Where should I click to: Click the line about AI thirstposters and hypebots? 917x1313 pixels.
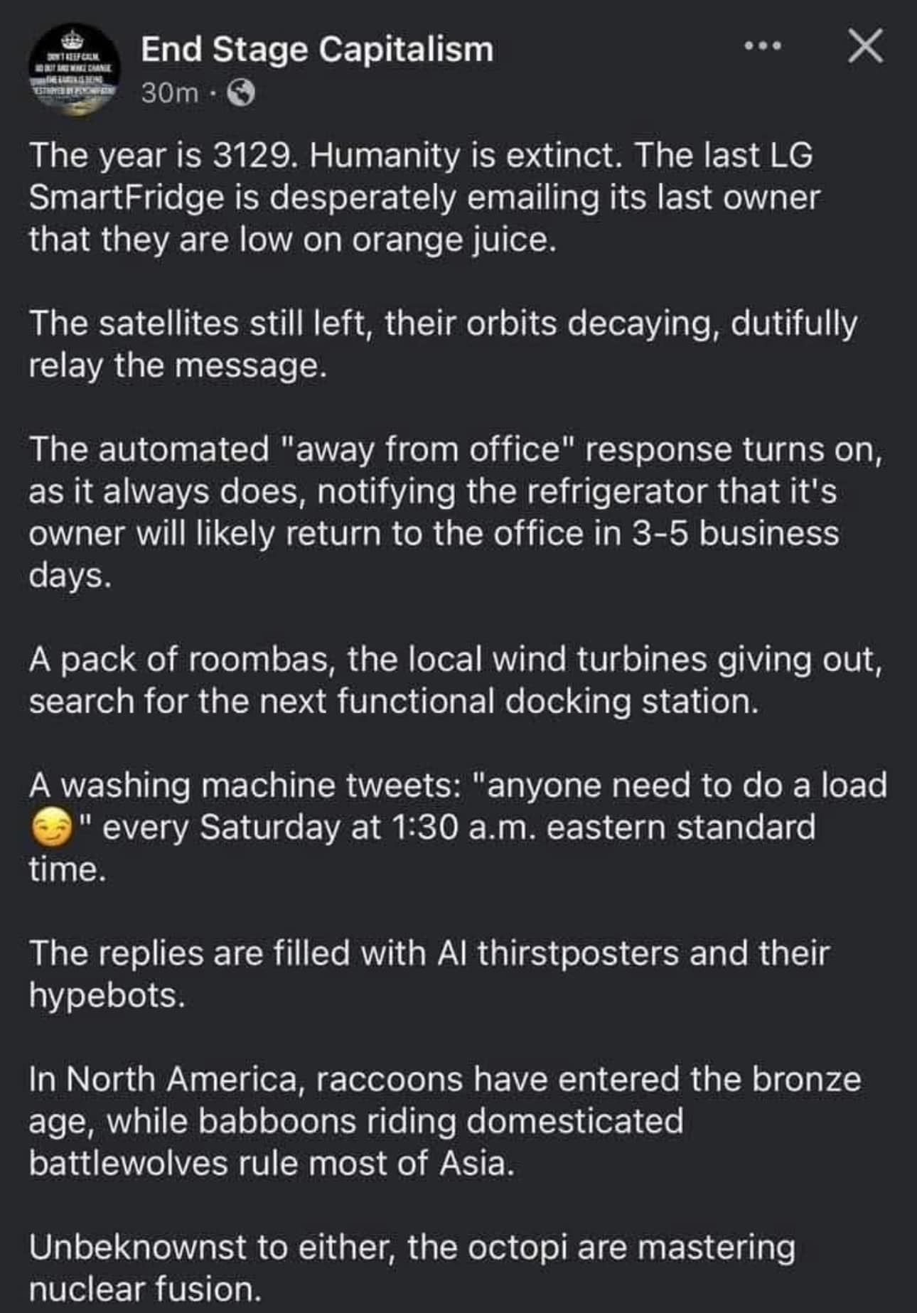tap(429, 973)
